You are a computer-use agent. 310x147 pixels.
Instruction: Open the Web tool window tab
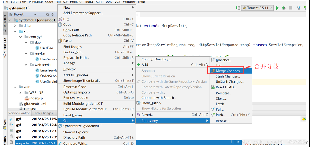pos(5,124)
